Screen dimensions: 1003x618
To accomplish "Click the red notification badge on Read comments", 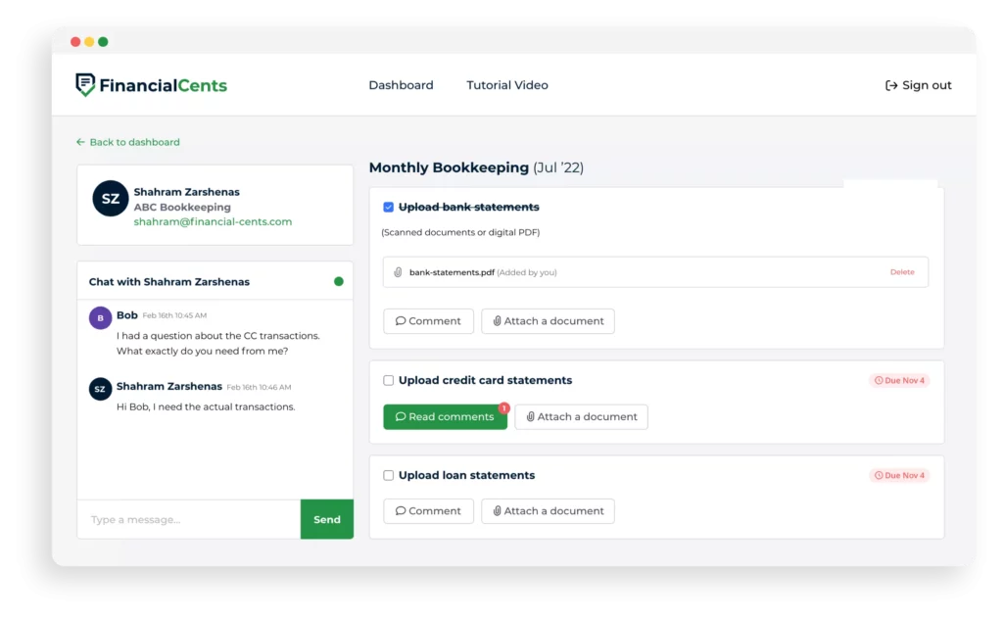I will click(504, 407).
